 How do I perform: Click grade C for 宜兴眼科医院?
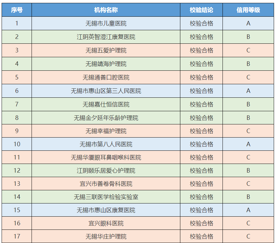[248, 223]
